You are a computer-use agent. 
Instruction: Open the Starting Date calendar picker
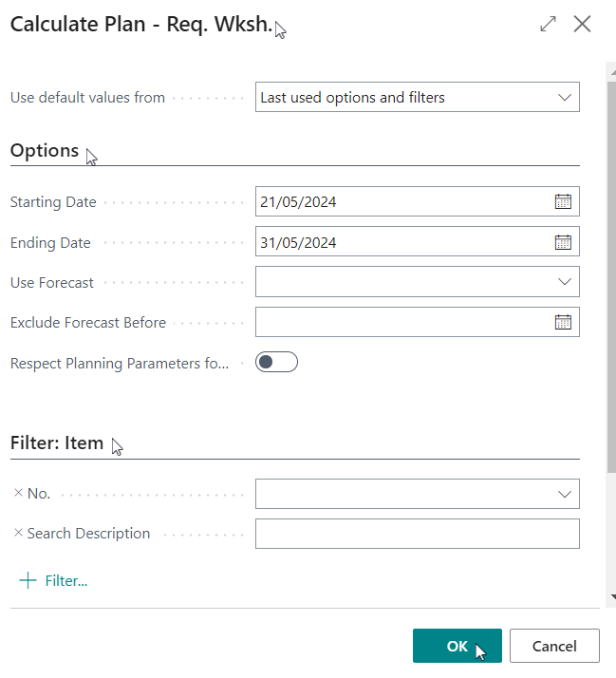pyautogui.click(x=563, y=201)
